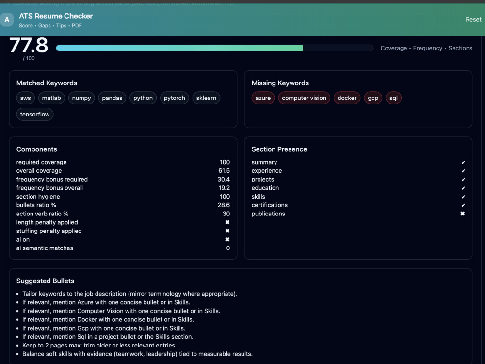Viewport: 485px width, 364px height.
Task: Click the 'stuffing penalty applied' label
Action: click(x=49, y=231)
